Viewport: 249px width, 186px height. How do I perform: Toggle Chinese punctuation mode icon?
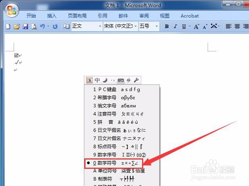click(113, 81)
